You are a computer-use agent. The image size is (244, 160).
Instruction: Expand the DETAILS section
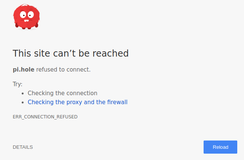pos(23,147)
